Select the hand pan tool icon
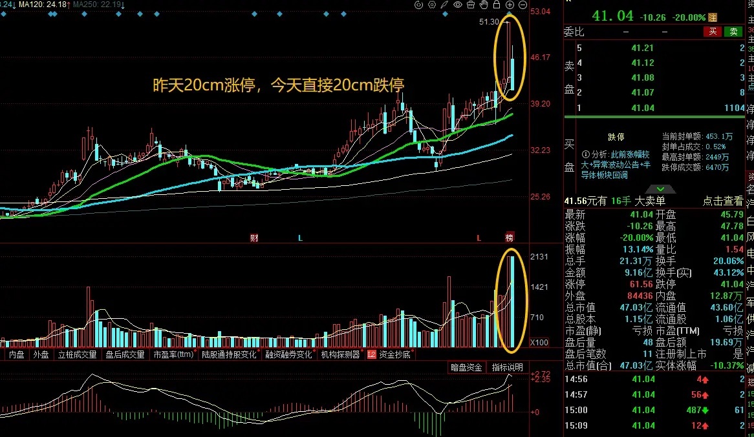 tap(484, 5)
